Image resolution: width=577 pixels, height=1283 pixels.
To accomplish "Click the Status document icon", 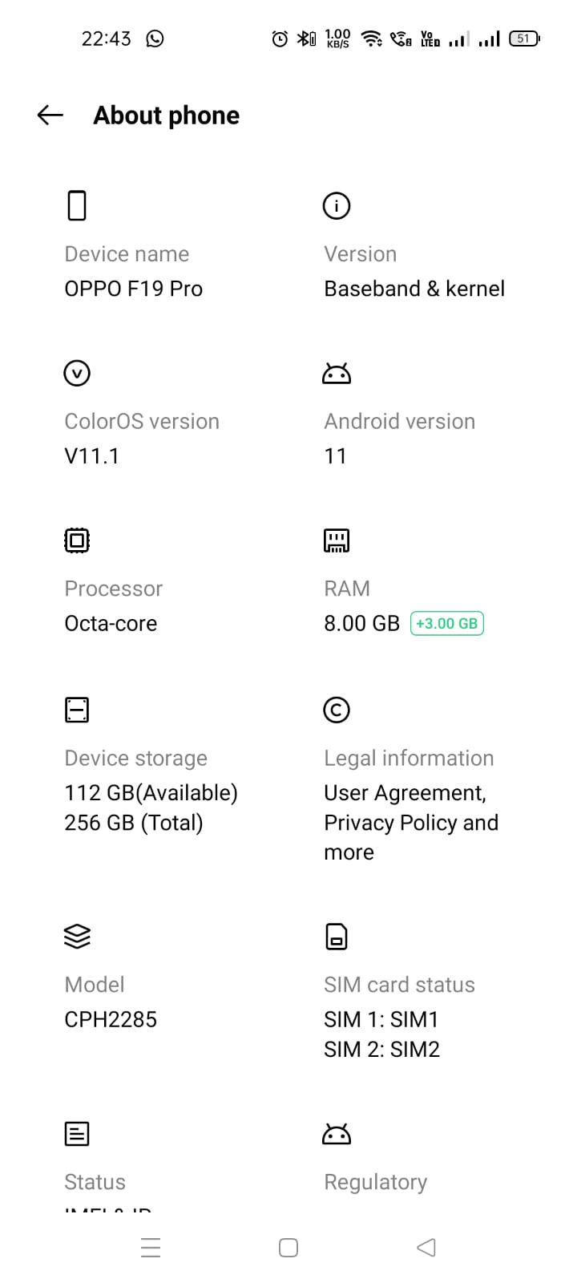I will point(76,1133).
